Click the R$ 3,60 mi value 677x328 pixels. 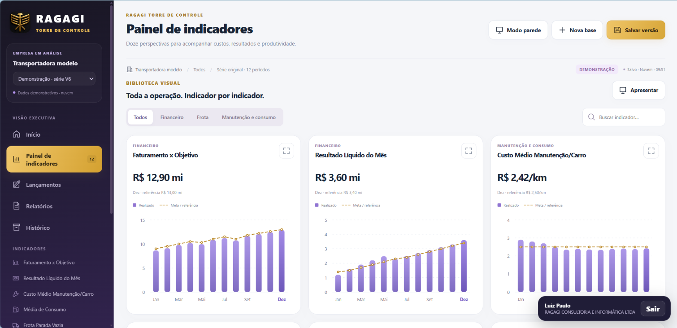point(338,177)
